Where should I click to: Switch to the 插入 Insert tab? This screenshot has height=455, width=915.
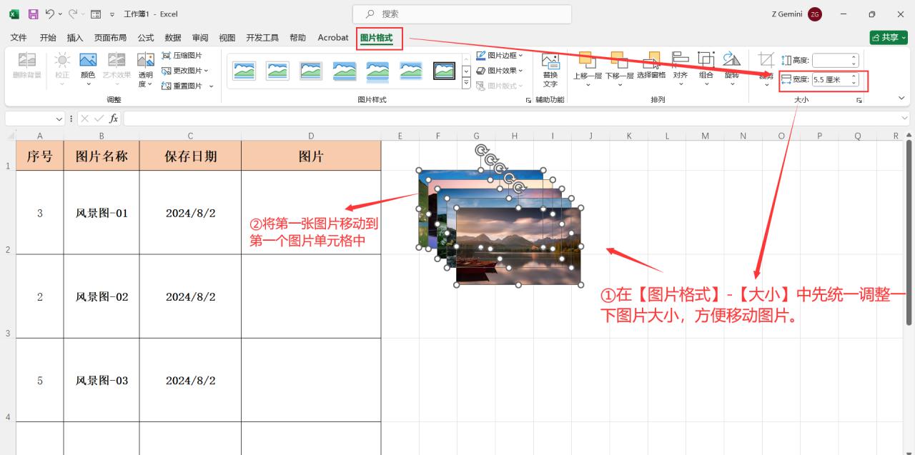coord(75,38)
